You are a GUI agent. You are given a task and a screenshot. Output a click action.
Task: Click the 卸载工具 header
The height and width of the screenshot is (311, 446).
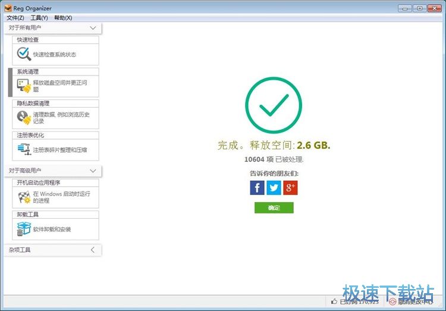click(x=55, y=214)
